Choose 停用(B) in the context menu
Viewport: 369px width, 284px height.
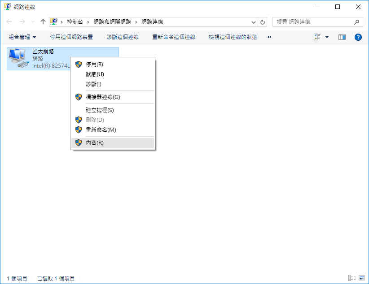pyautogui.click(x=94, y=65)
